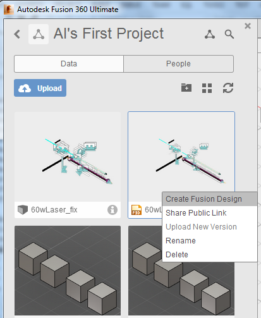The width and height of the screenshot is (261, 318).
Task: Choose Rename from the context menu
Action: point(210,241)
